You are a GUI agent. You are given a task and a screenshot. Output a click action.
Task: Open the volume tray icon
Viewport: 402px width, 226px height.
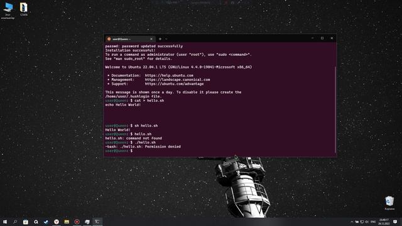coord(367,222)
